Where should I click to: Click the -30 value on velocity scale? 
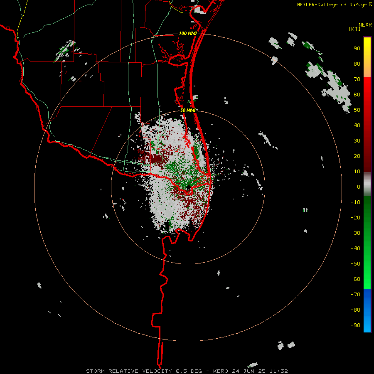(x=355, y=233)
